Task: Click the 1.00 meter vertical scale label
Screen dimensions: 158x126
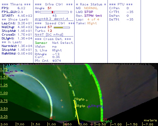Action: point(4,93)
